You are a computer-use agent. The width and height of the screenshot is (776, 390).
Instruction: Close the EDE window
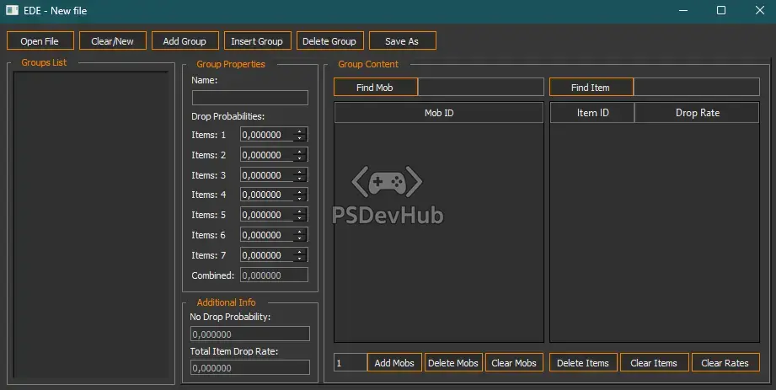pyautogui.click(x=760, y=10)
